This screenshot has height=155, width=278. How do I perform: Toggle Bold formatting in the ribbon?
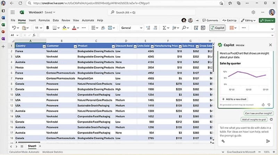[x=47, y=28]
